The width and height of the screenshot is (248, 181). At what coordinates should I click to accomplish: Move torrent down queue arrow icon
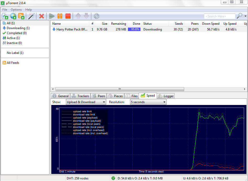point(86,16)
